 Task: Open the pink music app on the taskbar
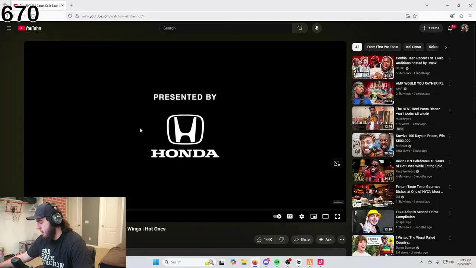click(321, 262)
